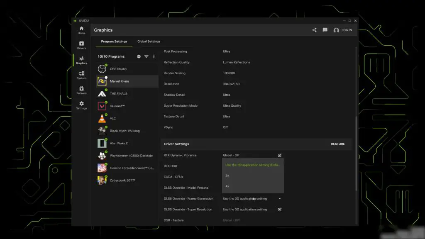Minimize the NVIDIA app window
The width and height of the screenshot is (425, 239).
[344, 21]
